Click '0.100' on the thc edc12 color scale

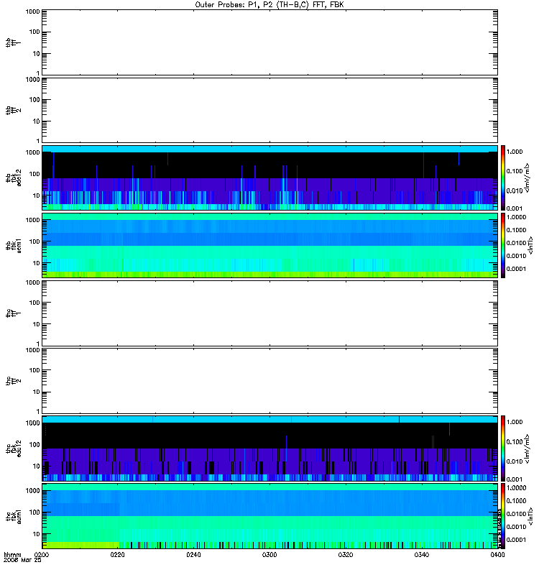[515, 442]
